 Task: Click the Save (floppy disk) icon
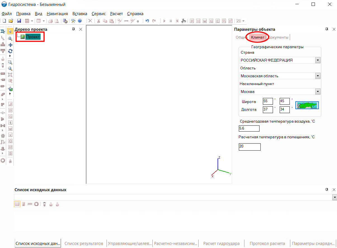click(x=19, y=21)
